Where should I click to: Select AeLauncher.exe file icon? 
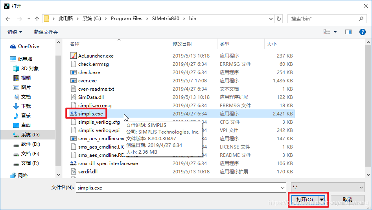[74, 56]
